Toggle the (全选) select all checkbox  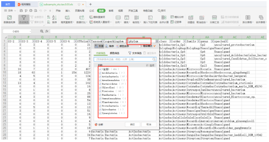pos(100,69)
